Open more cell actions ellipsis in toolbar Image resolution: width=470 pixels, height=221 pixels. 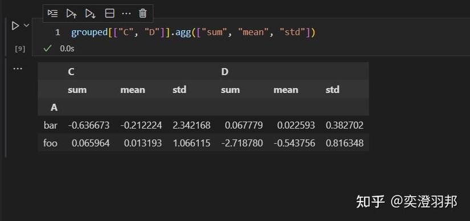pos(126,14)
